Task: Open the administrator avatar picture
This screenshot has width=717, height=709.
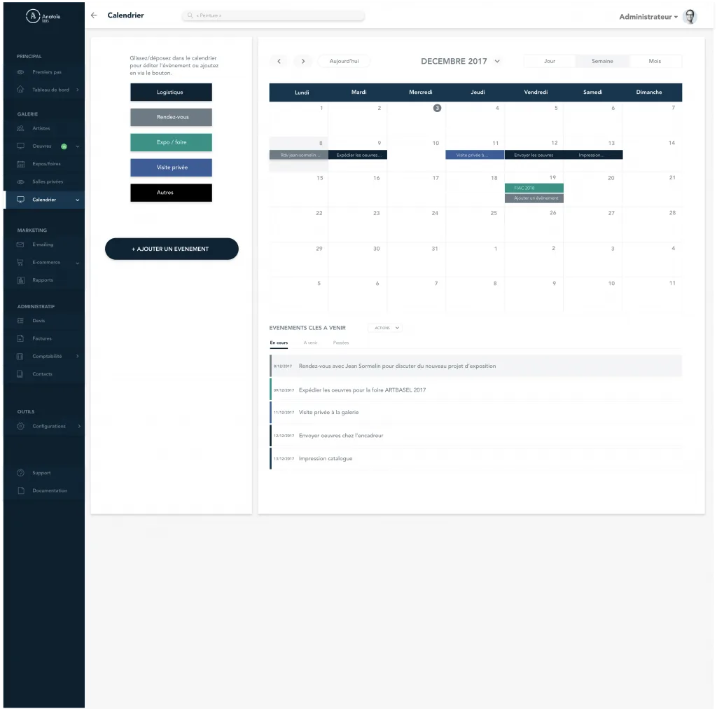Action: click(690, 17)
